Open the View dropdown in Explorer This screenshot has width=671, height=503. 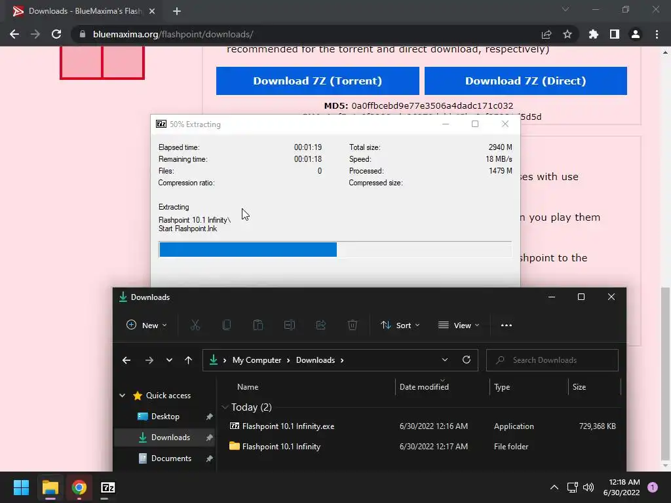click(459, 326)
